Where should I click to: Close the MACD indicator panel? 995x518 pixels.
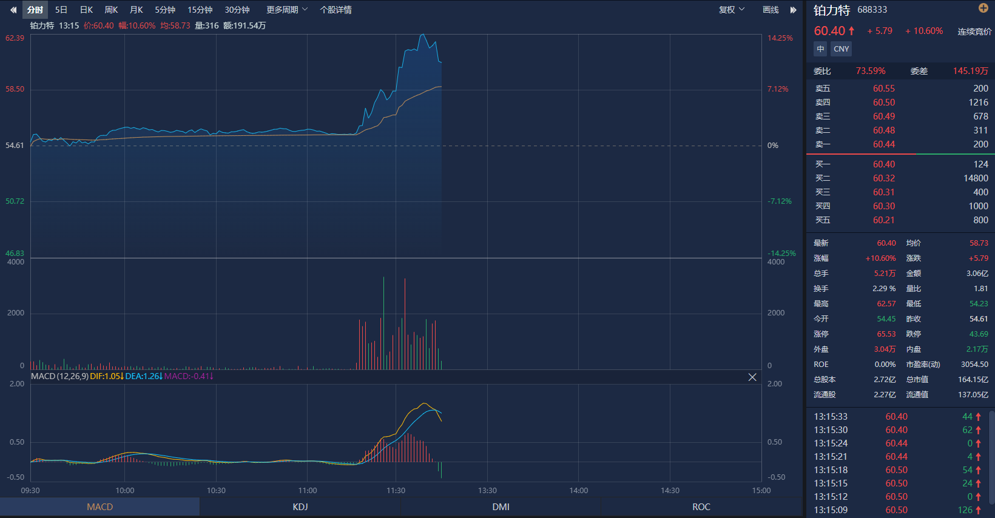[x=752, y=377]
